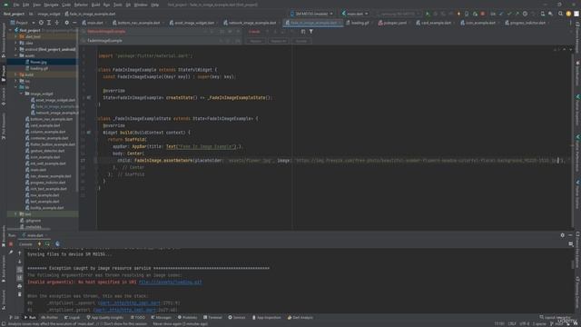Open the Build menu

95,5
